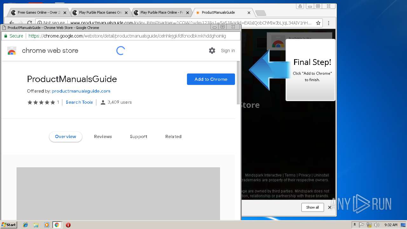Click the ProductManualsGuide extension title
Screen dimensions: 407x229
click(x=72, y=79)
